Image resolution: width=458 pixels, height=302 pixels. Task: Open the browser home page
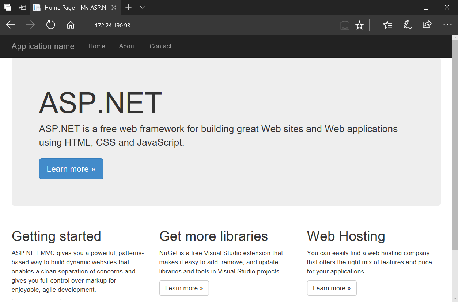(71, 25)
